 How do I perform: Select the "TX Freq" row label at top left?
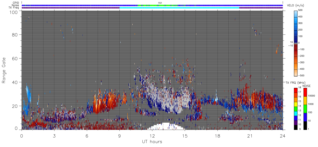14,8
